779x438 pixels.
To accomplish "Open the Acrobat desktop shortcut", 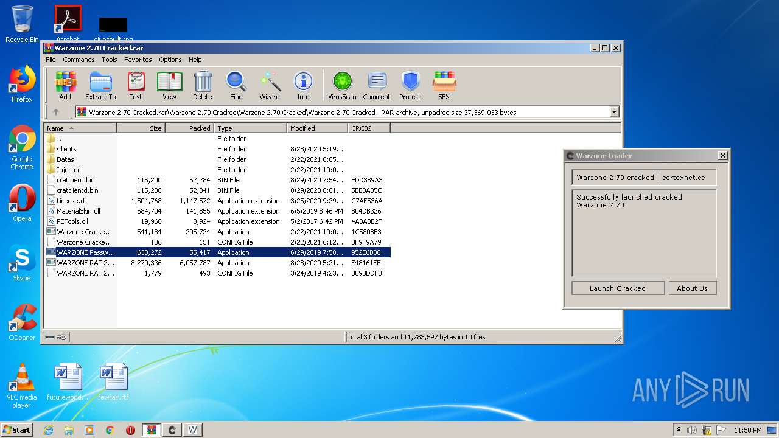I will click(x=68, y=23).
